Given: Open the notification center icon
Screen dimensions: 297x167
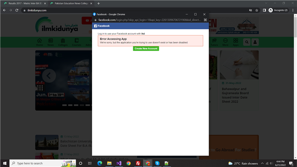Looking at the screenshot, I should (x=292, y=163).
